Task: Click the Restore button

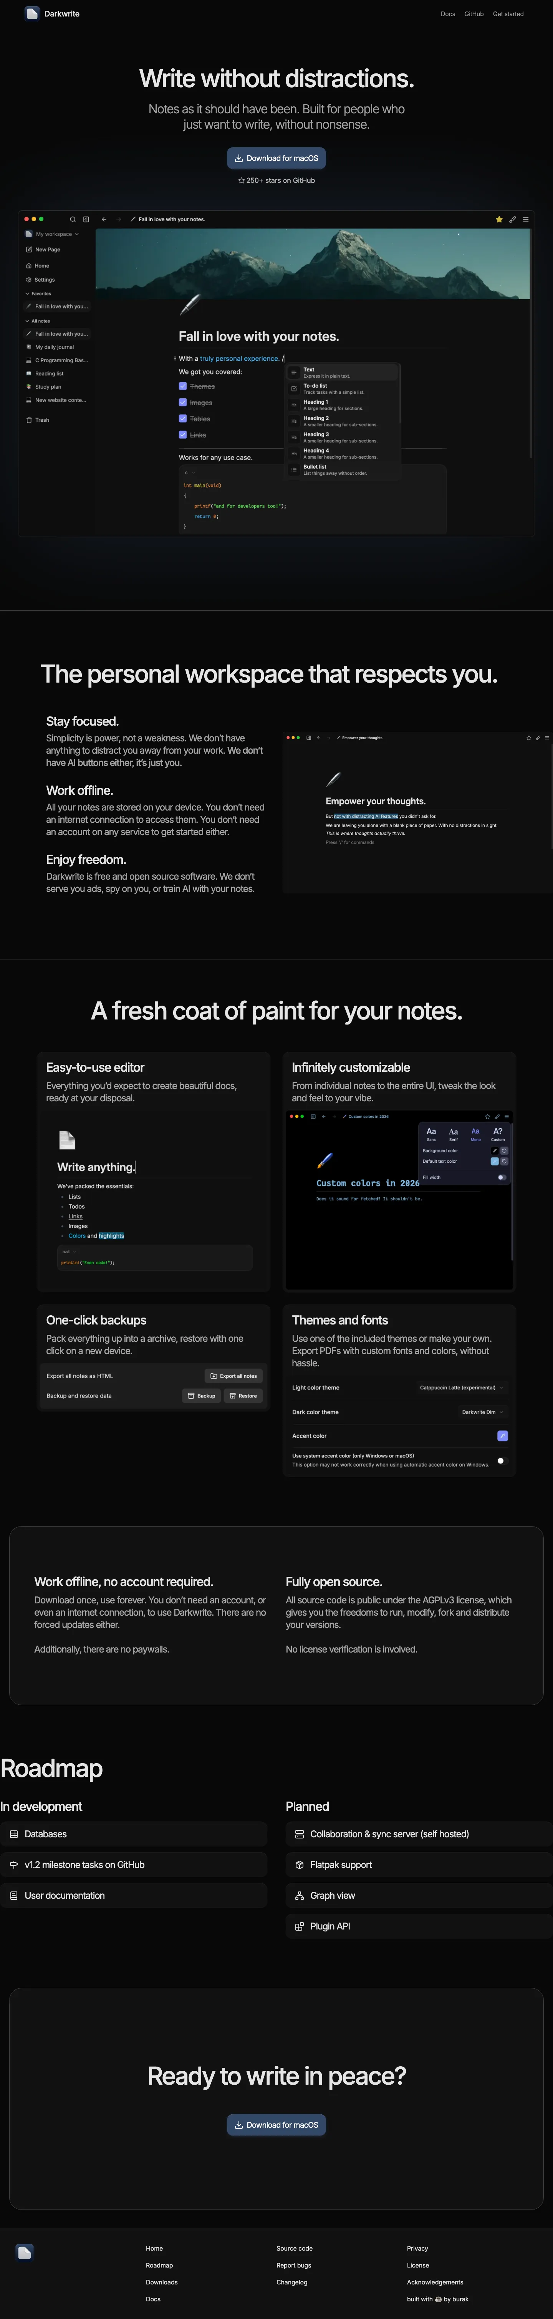Action: tap(243, 1396)
